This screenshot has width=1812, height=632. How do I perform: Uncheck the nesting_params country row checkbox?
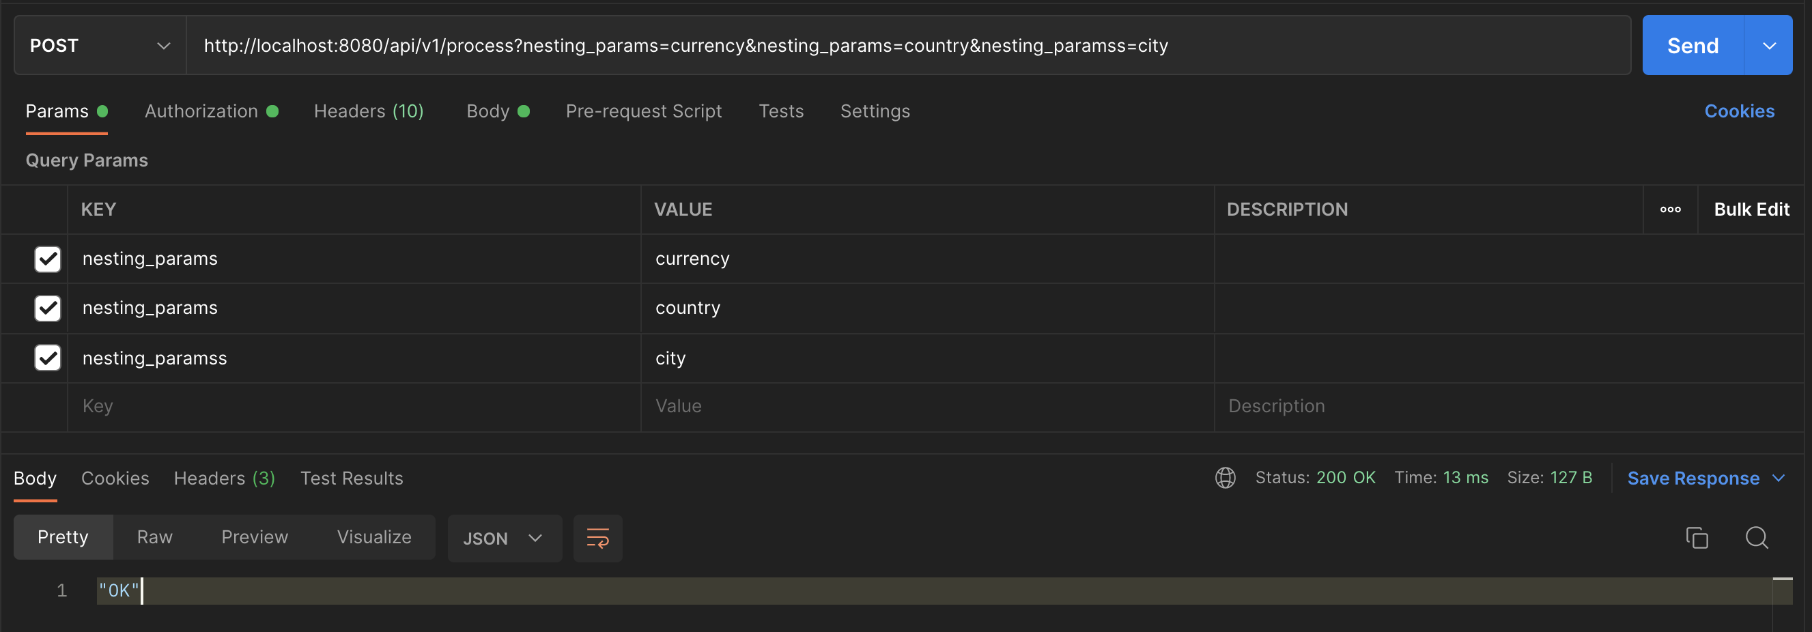click(x=48, y=308)
